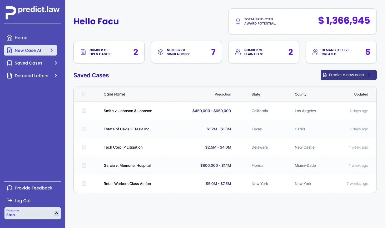
Task: Open the Garcia v. Memorial Hospital case
Action: tap(127, 165)
